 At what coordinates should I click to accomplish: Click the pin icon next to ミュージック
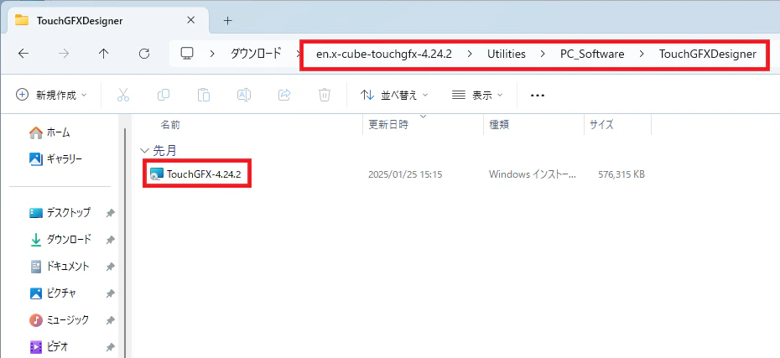click(111, 320)
